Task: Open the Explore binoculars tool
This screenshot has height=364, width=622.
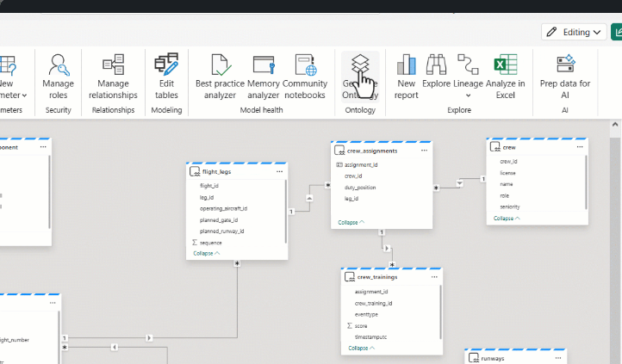Action: point(437,71)
